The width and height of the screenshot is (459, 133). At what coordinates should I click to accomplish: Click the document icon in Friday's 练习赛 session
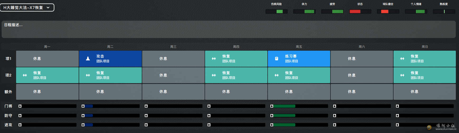pyautogui.click(x=277, y=59)
